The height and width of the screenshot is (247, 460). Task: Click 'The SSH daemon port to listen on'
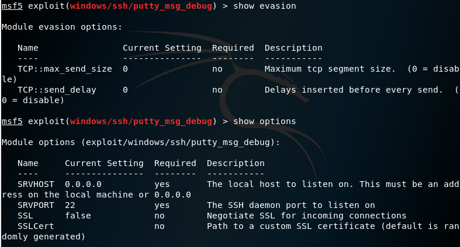[291, 205]
